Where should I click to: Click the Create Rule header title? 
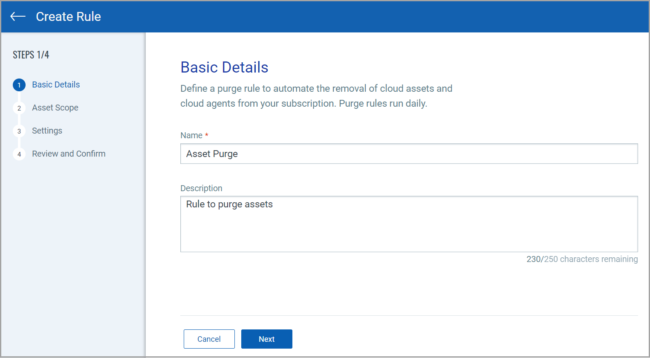[x=68, y=17]
